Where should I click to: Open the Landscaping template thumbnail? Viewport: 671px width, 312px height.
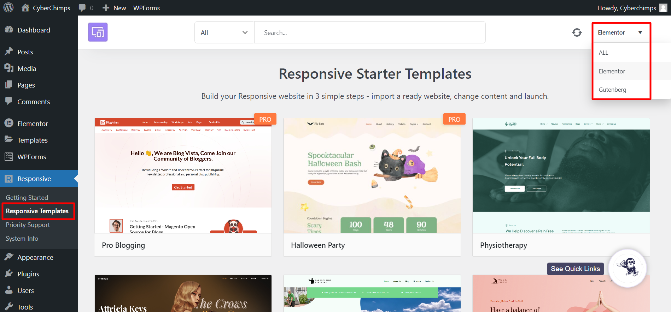(x=372, y=293)
